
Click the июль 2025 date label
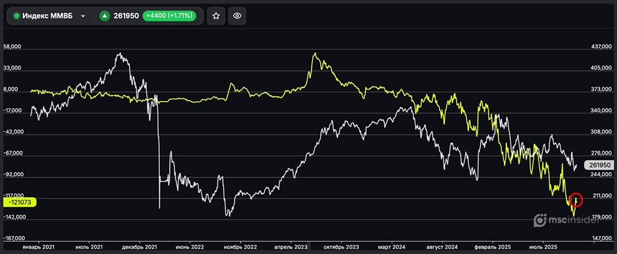pos(544,247)
